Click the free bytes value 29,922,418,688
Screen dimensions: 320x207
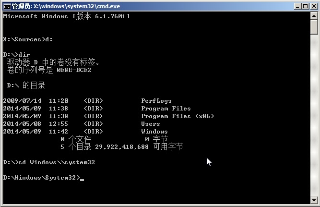(121, 147)
